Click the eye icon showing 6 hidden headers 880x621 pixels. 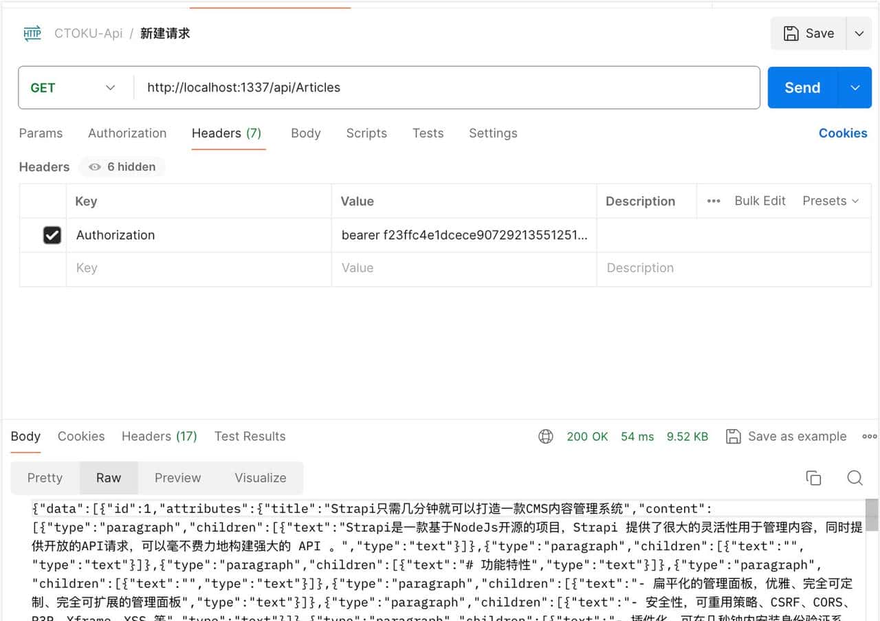point(94,166)
